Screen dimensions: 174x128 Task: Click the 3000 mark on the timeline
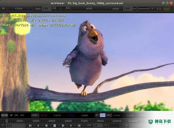pyautogui.click(x=36, y=121)
